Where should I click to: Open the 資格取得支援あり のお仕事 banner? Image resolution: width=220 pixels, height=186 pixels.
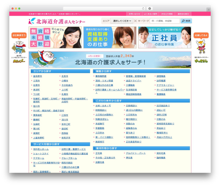[110, 37]
